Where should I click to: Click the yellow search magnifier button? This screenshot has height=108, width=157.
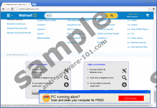[112, 15]
